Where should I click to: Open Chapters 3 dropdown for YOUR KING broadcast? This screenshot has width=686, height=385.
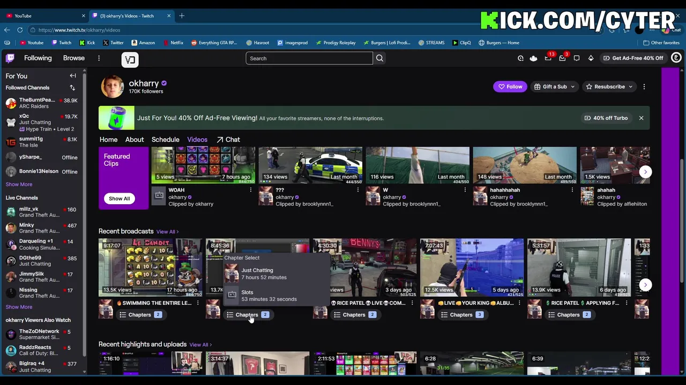(x=463, y=315)
